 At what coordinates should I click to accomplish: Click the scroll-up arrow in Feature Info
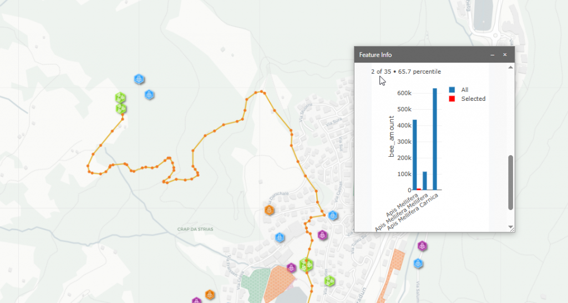click(510, 68)
